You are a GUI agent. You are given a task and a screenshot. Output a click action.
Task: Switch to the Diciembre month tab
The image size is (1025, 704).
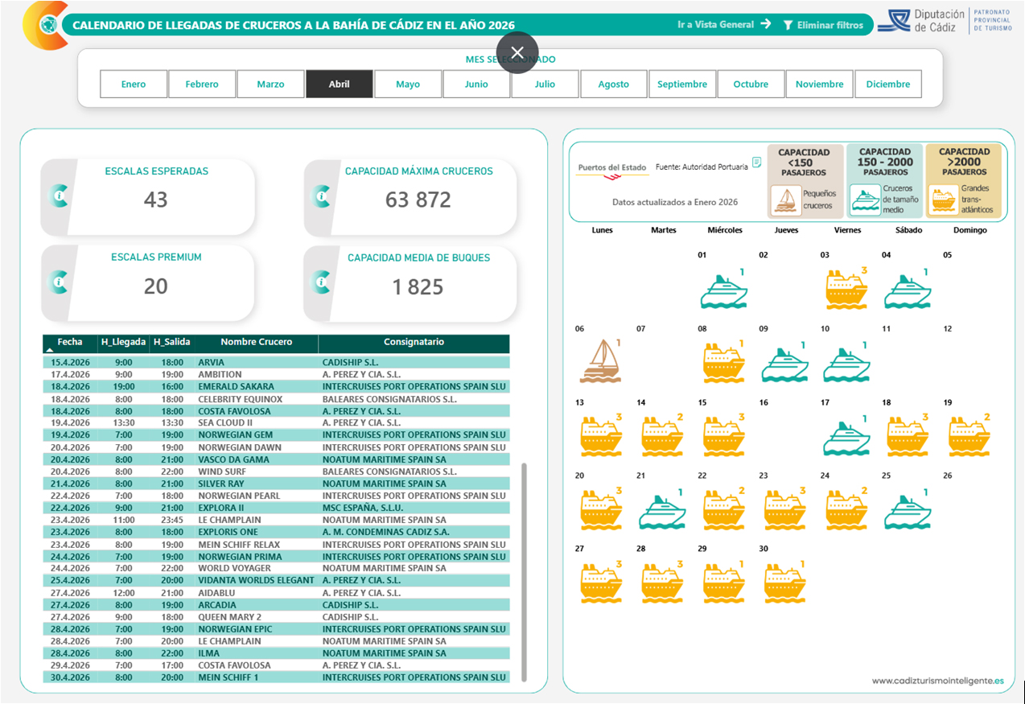pyautogui.click(x=888, y=84)
